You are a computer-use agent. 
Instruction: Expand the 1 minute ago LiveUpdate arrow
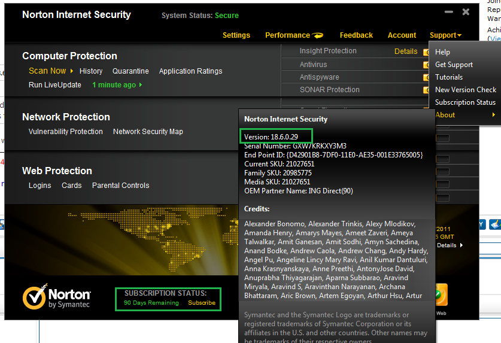[141, 85]
